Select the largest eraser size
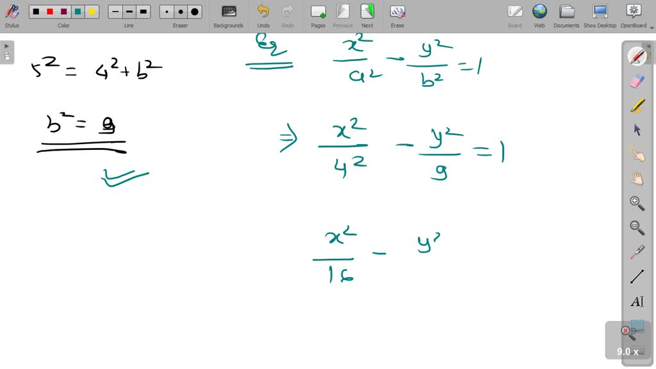The width and height of the screenshot is (656, 369). [x=195, y=12]
